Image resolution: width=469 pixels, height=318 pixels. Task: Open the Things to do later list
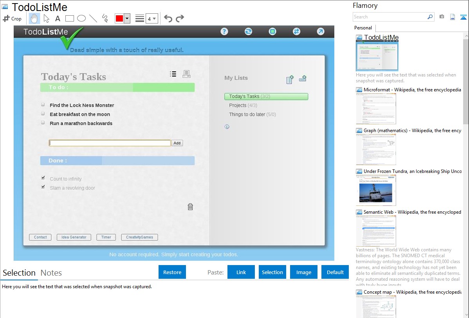(x=252, y=114)
